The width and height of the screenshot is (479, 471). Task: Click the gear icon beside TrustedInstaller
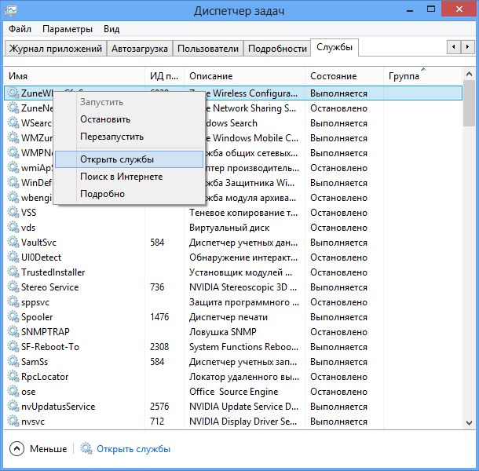(13, 272)
